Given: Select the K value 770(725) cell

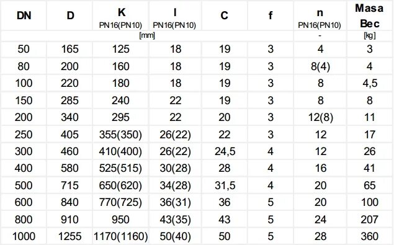Looking at the screenshot, I should pyautogui.click(x=121, y=202).
